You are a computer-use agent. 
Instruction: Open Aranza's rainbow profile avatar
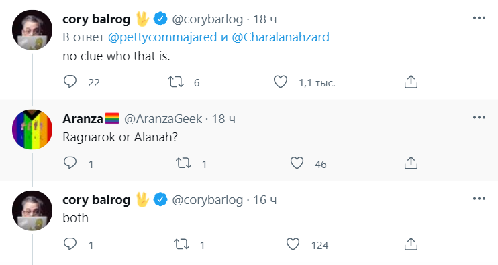point(32,130)
